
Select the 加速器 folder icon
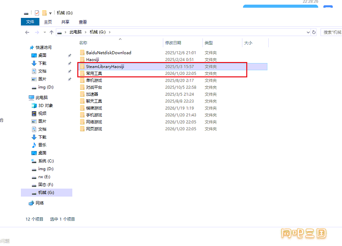(x=82, y=94)
